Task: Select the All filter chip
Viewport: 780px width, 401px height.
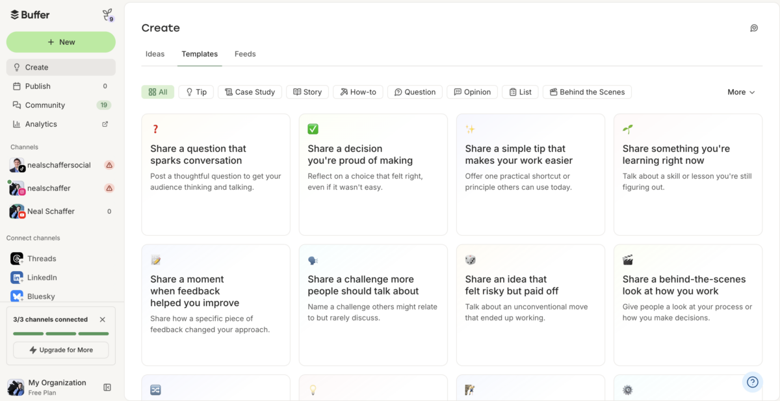Action: point(158,92)
